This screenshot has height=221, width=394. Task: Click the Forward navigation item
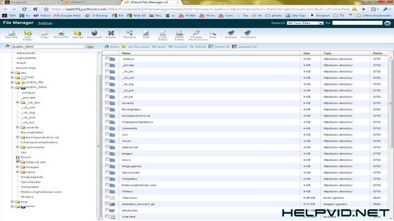tap(177, 47)
